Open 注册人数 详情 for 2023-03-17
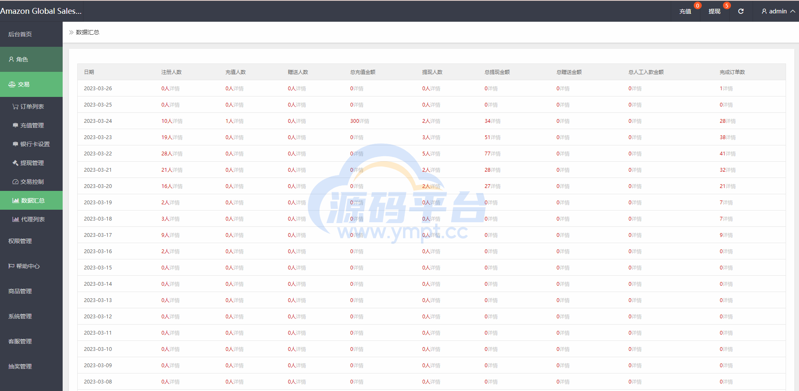The width and height of the screenshot is (799, 391). click(x=175, y=235)
